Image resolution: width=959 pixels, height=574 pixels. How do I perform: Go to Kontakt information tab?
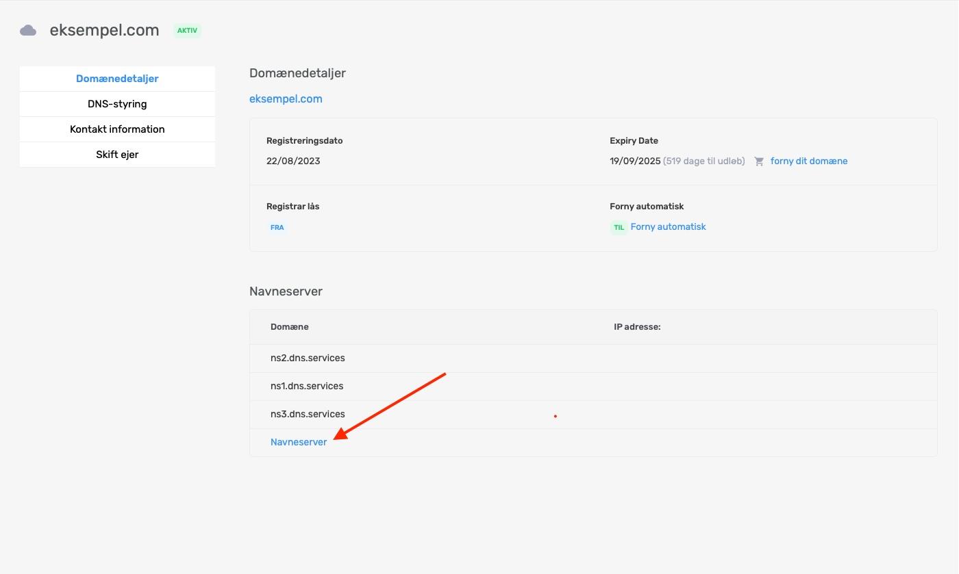117,129
